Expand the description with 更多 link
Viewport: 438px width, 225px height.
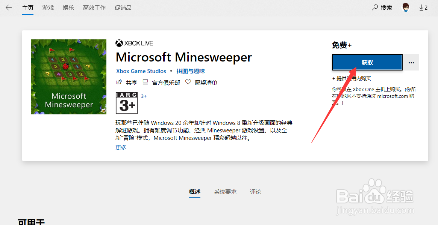pos(120,148)
